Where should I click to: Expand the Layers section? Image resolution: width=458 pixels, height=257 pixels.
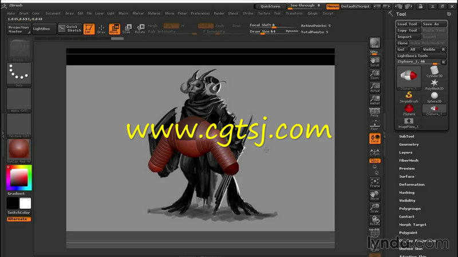tap(406, 152)
